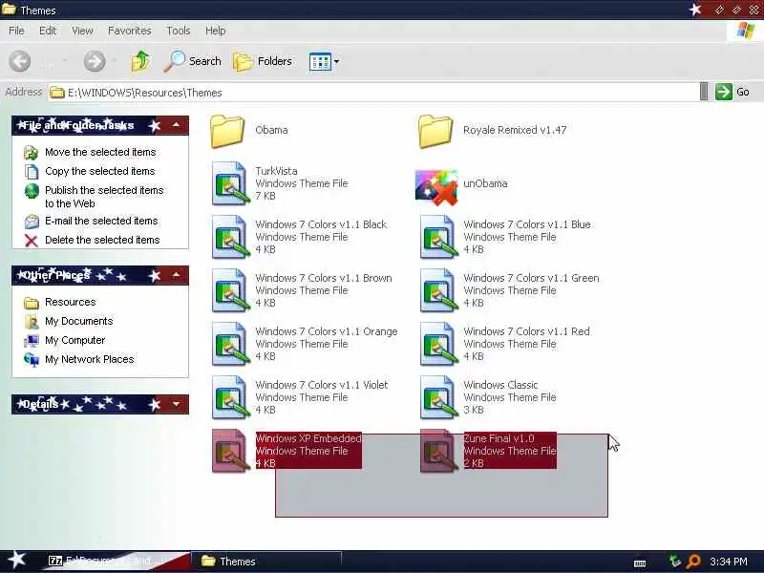Click the Move selected items icon
Screen dimensions: 764x573
[x=32, y=153]
